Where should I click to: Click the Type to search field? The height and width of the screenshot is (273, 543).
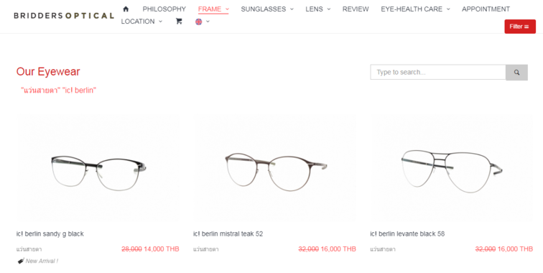coord(438,73)
